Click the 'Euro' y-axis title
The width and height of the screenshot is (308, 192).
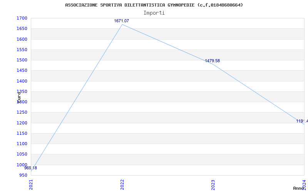19,97
